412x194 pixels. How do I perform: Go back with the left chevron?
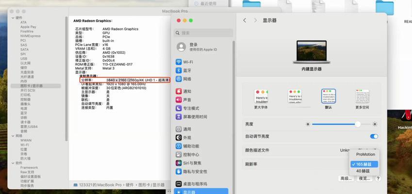[245, 20]
